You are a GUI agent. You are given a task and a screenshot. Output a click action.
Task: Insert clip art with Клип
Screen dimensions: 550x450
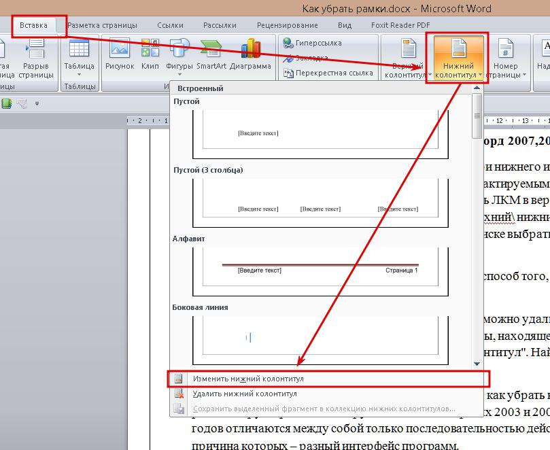coord(150,55)
